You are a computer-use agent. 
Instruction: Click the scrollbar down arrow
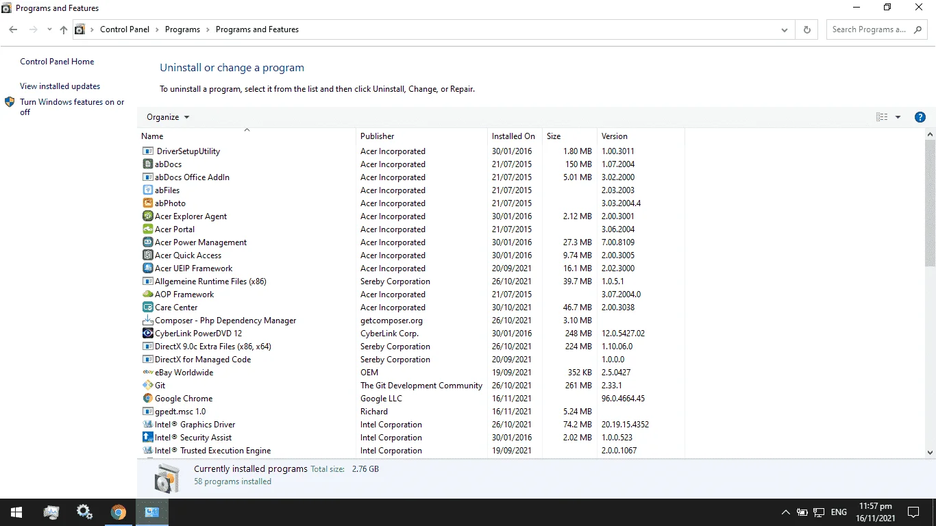tap(931, 453)
